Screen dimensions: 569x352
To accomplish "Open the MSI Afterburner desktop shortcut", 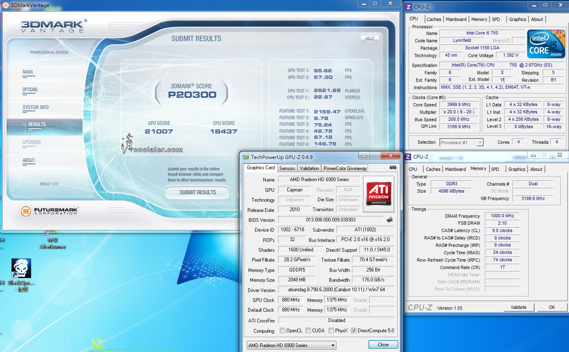I will (53, 239).
